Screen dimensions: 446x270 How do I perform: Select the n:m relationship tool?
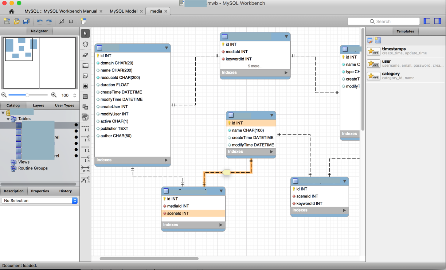(85, 169)
